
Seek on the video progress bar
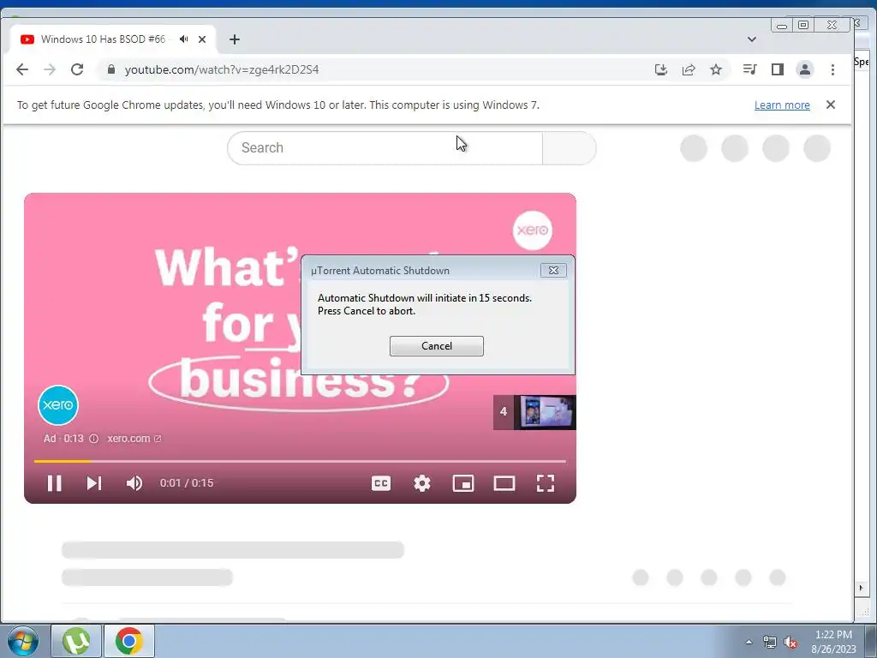click(x=300, y=461)
